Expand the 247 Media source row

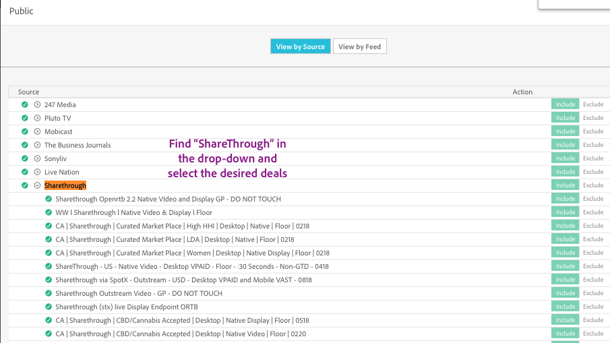tap(37, 104)
